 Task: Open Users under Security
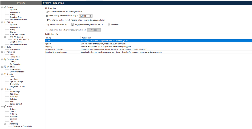click(12, 77)
